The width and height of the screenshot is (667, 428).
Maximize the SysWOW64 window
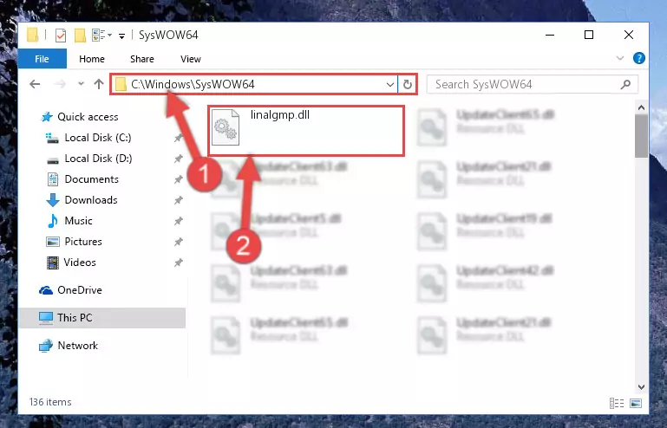click(589, 35)
